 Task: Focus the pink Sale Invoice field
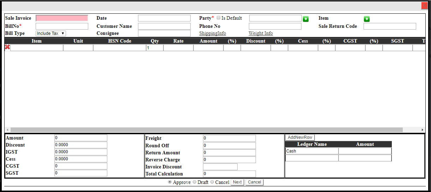click(x=62, y=18)
